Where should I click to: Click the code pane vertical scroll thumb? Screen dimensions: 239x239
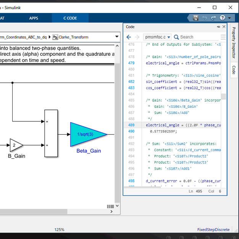(223, 97)
